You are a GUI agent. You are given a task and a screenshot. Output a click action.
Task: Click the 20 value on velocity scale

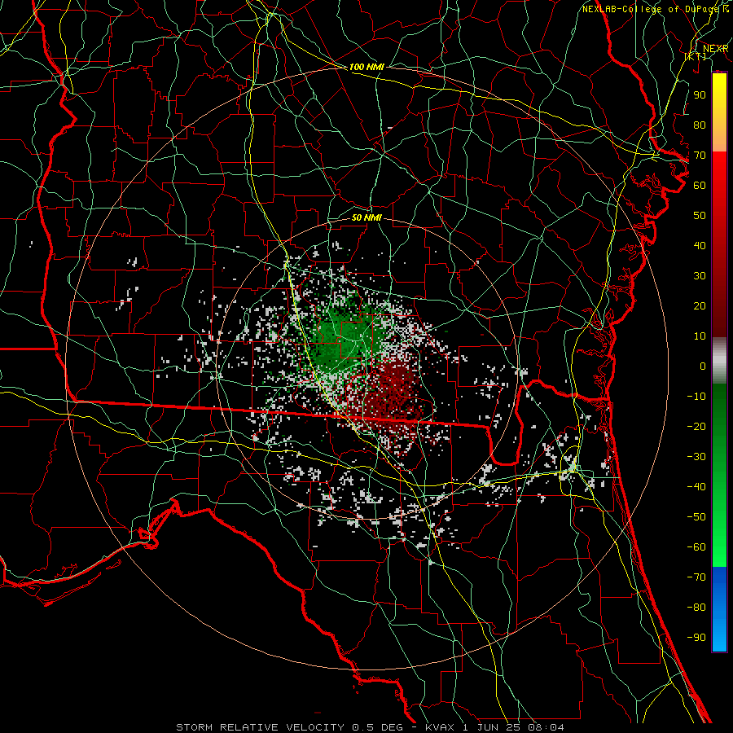pyautogui.click(x=700, y=306)
